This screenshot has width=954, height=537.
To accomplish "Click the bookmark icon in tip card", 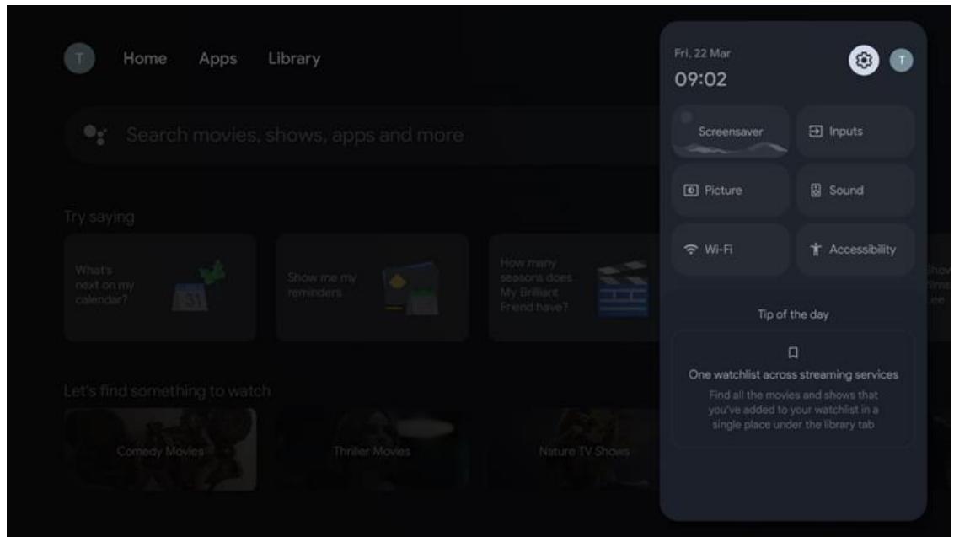I will pyautogui.click(x=793, y=353).
